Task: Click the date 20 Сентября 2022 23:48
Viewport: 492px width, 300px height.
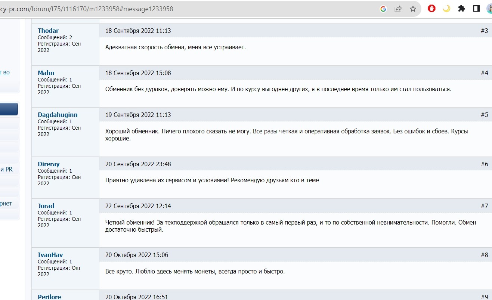Action: pyautogui.click(x=138, y=164)
